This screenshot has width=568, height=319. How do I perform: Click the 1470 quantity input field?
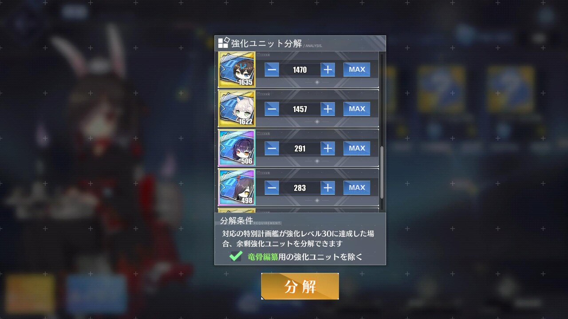pyautogui.click(x=300, y=70)
